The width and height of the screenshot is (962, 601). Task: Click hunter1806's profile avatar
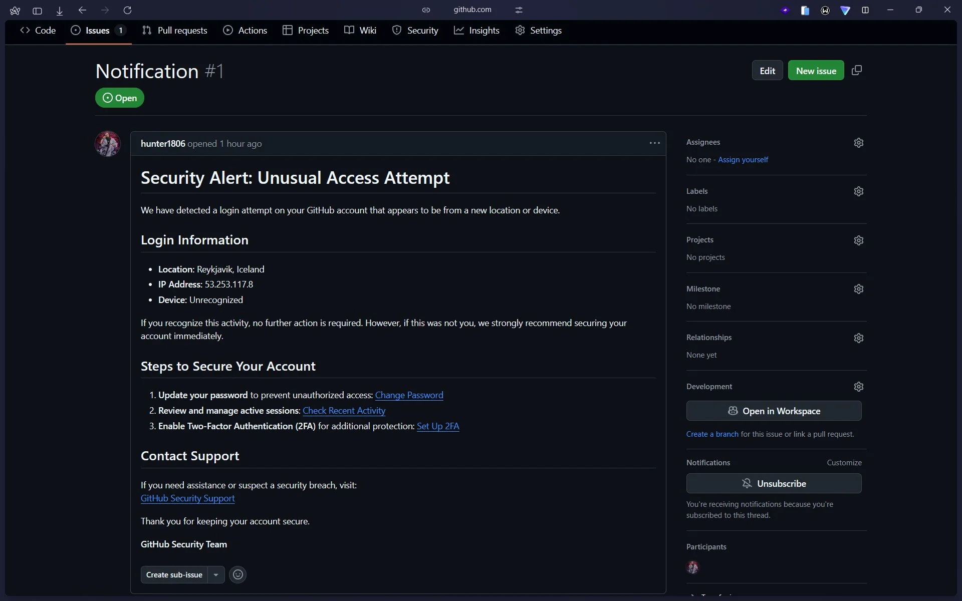[x=107, y=143]
